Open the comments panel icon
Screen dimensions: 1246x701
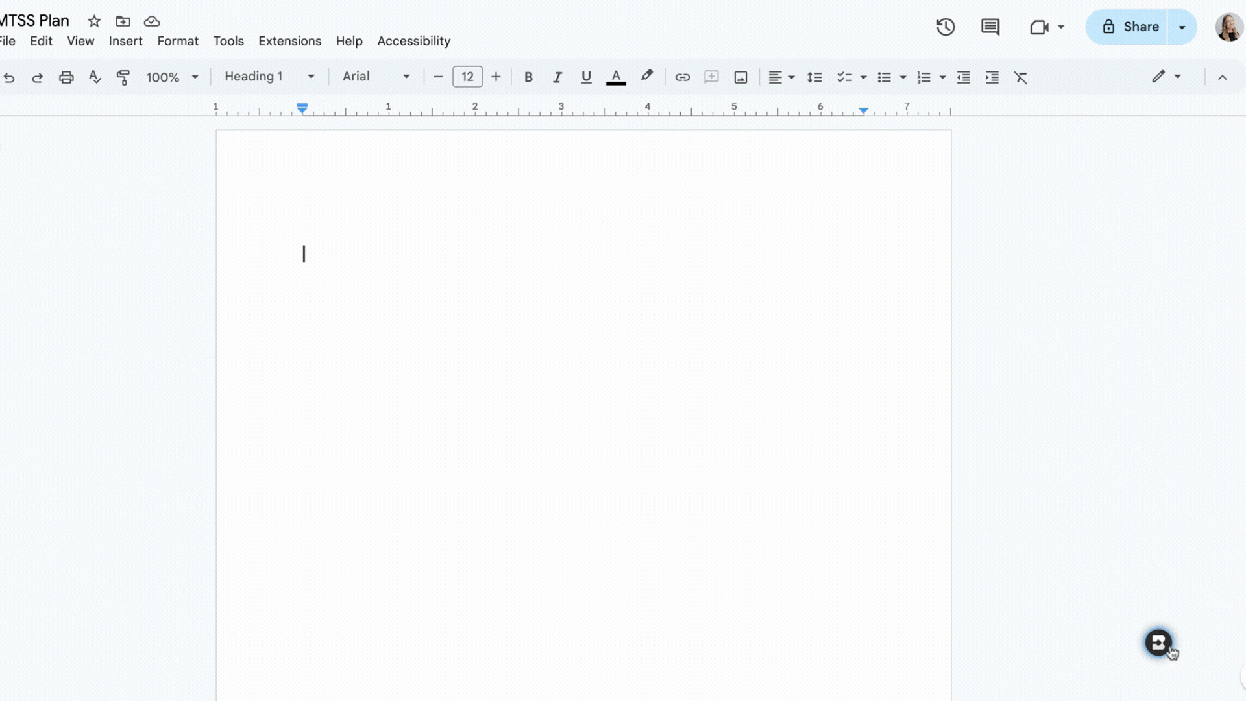pyautogui.click(x=990, y=27)
